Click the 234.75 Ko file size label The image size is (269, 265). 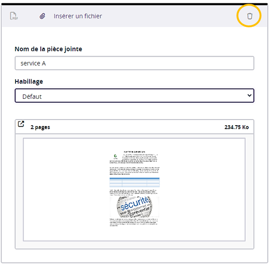point(236,127)
